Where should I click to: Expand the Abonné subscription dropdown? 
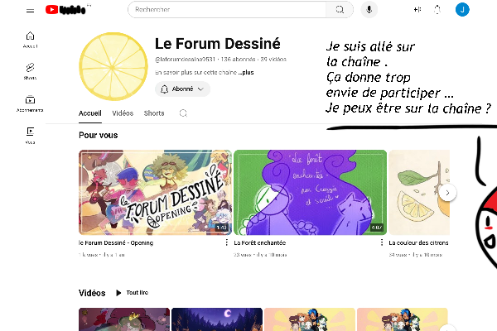tap(182, 89)
